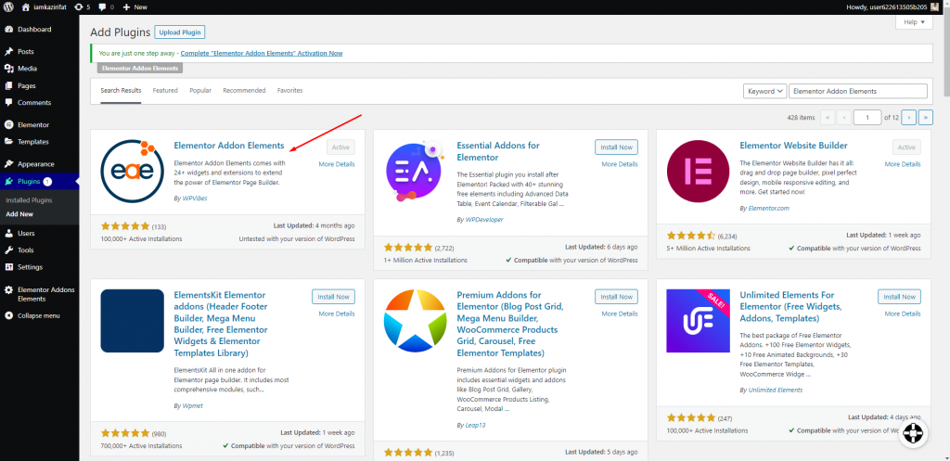Open More Details for Premium Addons
This screenshot has height=461, width=950.
click(x=620, y=314)
